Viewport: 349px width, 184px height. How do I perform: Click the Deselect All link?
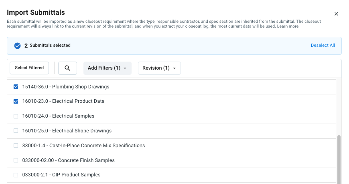pos(323,46)
